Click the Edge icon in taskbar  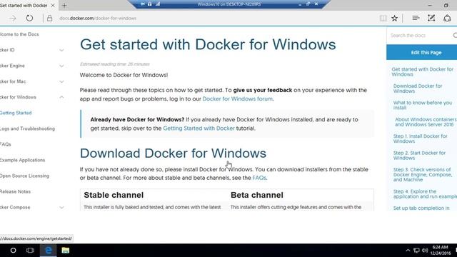48,251
